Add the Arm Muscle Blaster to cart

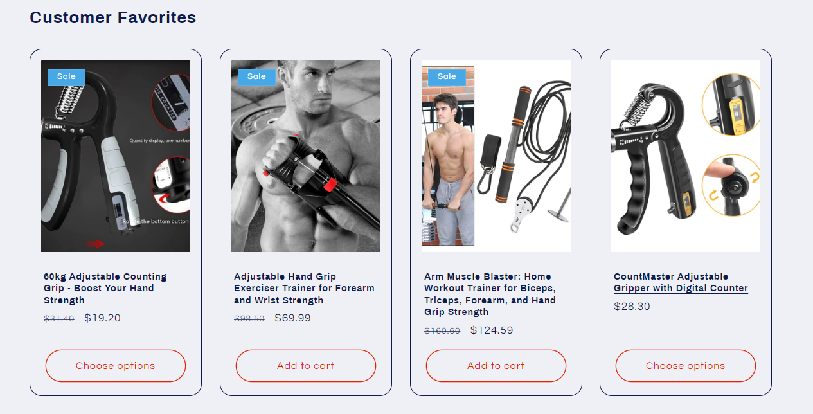click(496, 366)
